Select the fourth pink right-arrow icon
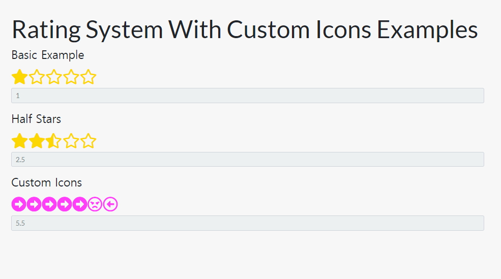Image resolution: width=501 pixels, height=279 pixels. click(65, 204)
